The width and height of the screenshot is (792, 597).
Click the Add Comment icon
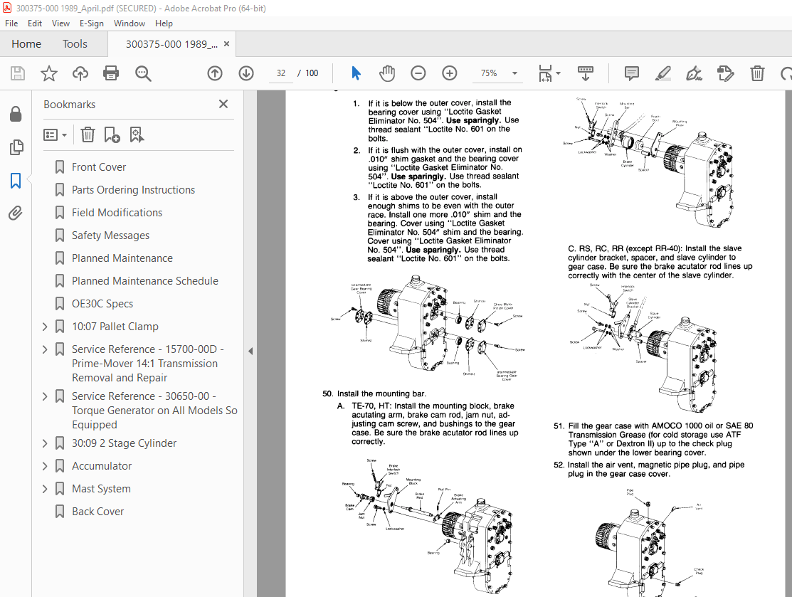pyautogui.click(x=630, y=73)
